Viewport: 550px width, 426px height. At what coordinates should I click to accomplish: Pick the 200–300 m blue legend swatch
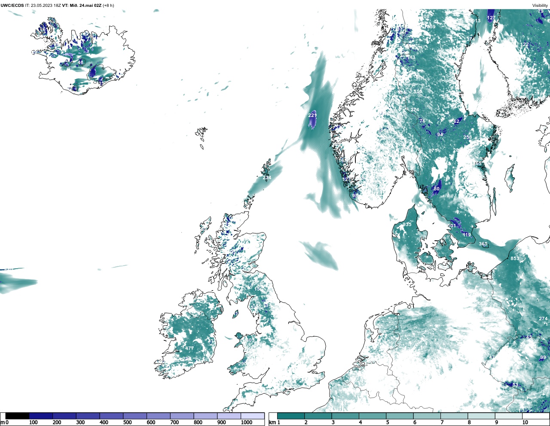(x=64, y=416)
